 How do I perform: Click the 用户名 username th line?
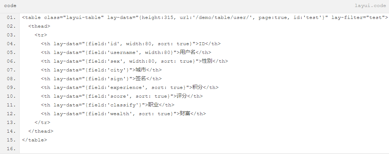(x=126, y=52)
